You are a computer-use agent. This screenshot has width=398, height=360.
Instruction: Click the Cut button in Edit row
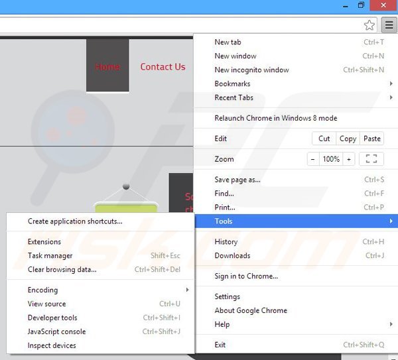(324, 139)
